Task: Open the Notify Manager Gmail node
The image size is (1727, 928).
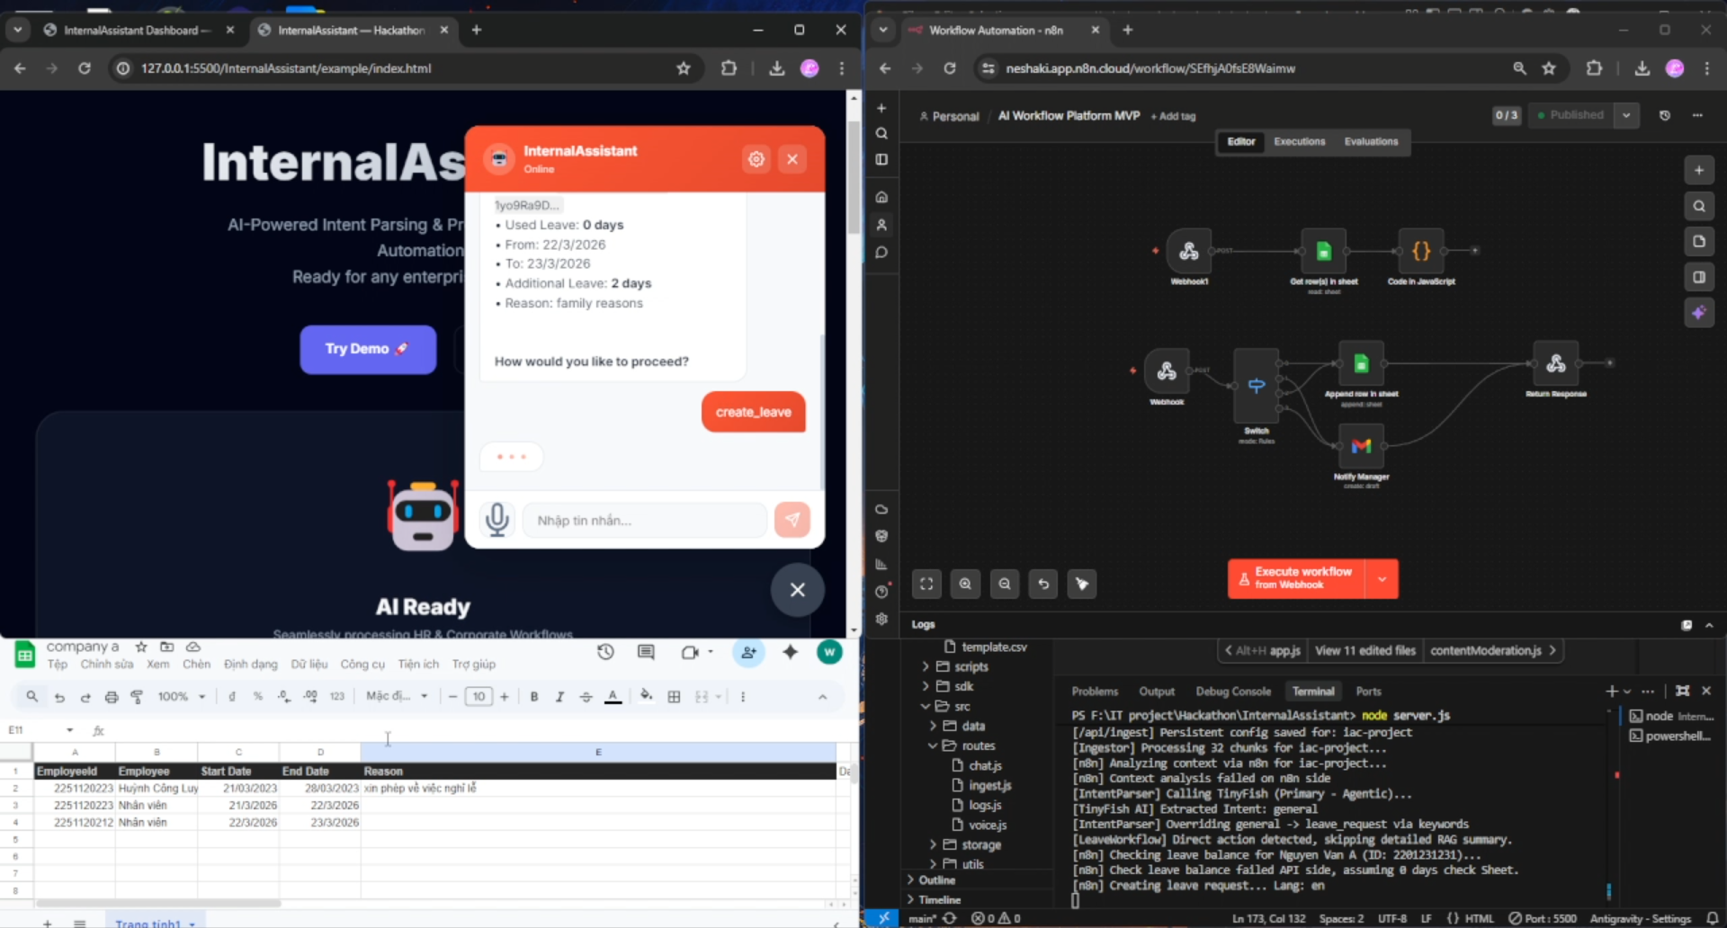Action: 1361,446
